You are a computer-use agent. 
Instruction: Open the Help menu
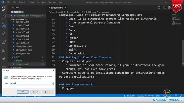(61, 2)
